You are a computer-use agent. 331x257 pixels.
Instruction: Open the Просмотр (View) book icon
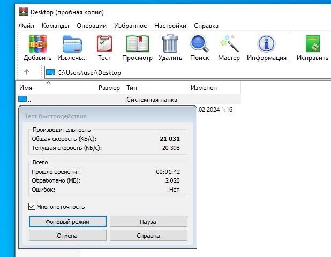click(137, 44)
